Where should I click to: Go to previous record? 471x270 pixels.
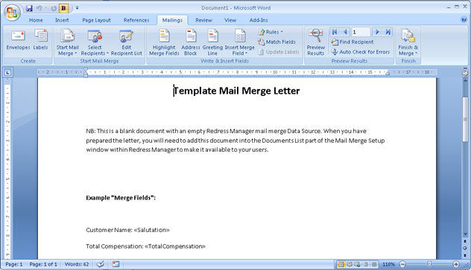point(345,32)
